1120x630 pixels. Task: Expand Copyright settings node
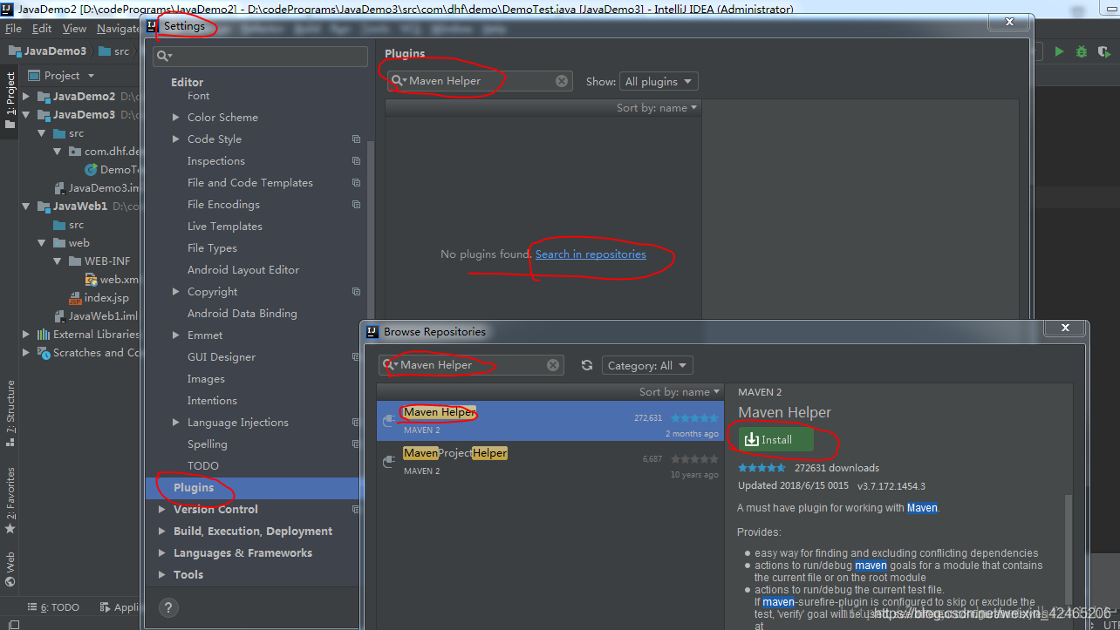[176, 292]
